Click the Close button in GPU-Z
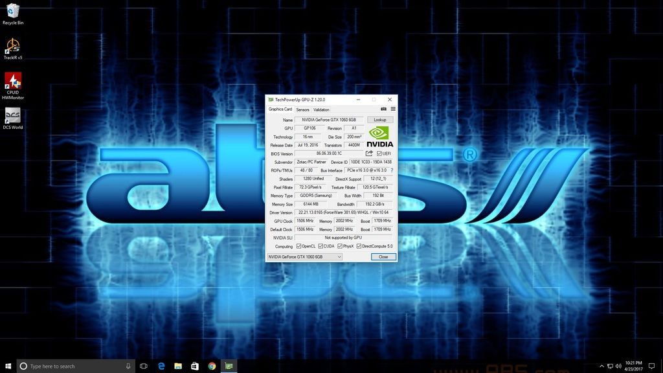Image resolution: width=663 pixels, height=373 pixels. [x=383, y=256]
